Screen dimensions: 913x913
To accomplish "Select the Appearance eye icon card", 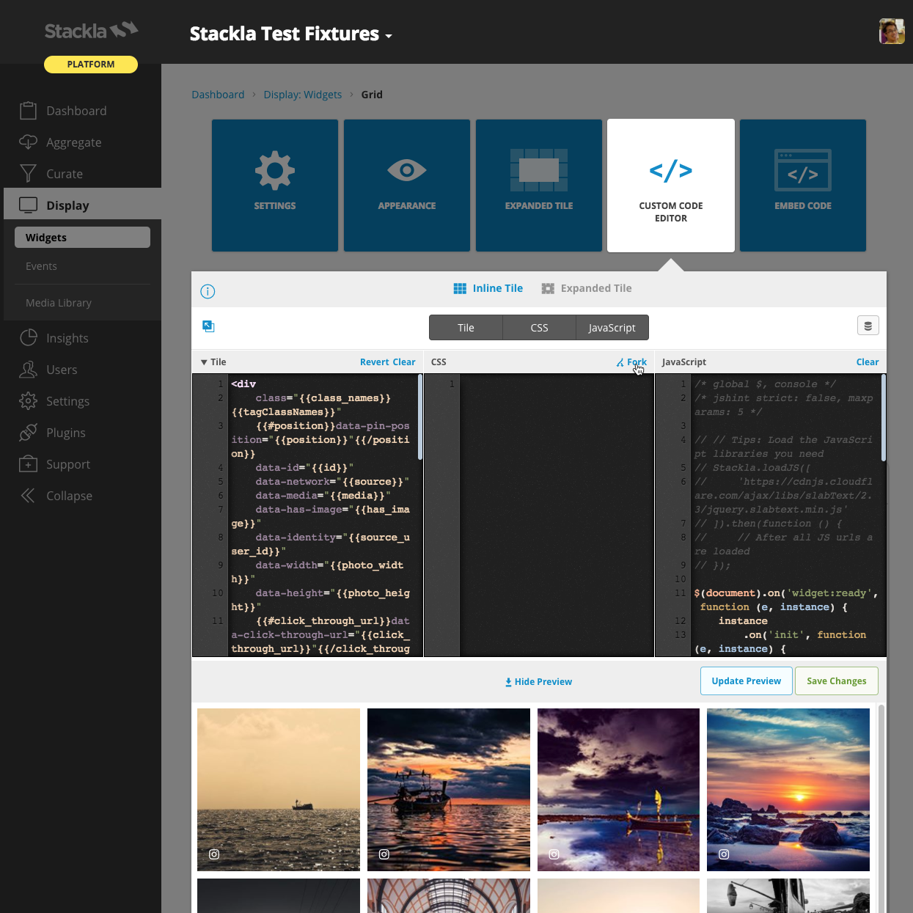I will [406, 185].
